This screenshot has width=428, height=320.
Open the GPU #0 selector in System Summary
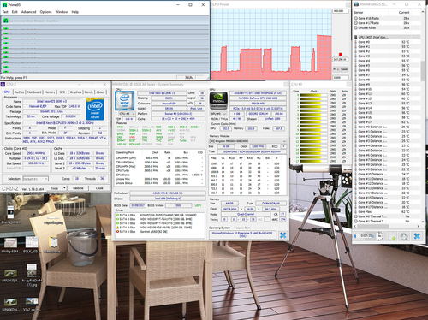tap(218, 114)
